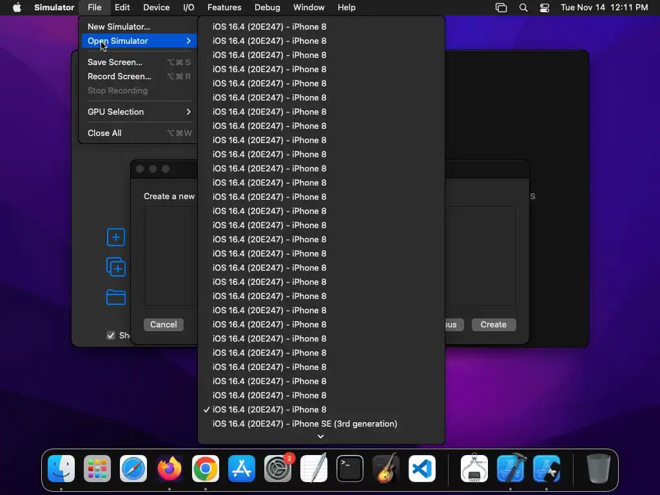
Task: Click the down chevron to show more simulators
Action: pos(321,436)
